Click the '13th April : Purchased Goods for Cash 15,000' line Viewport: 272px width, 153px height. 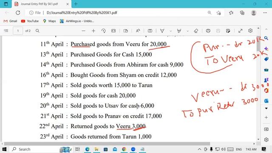point(96,54)
